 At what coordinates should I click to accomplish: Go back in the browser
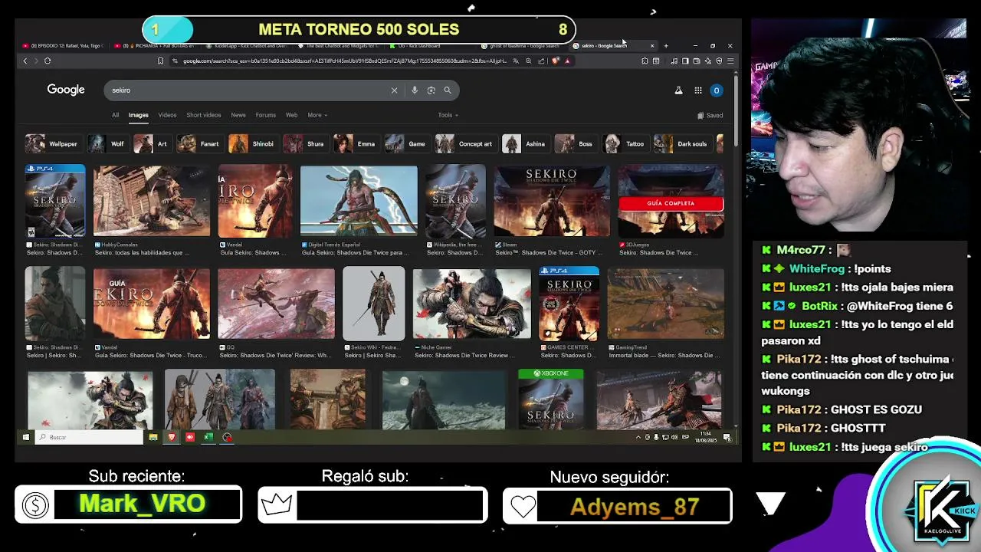pos(25,61)
